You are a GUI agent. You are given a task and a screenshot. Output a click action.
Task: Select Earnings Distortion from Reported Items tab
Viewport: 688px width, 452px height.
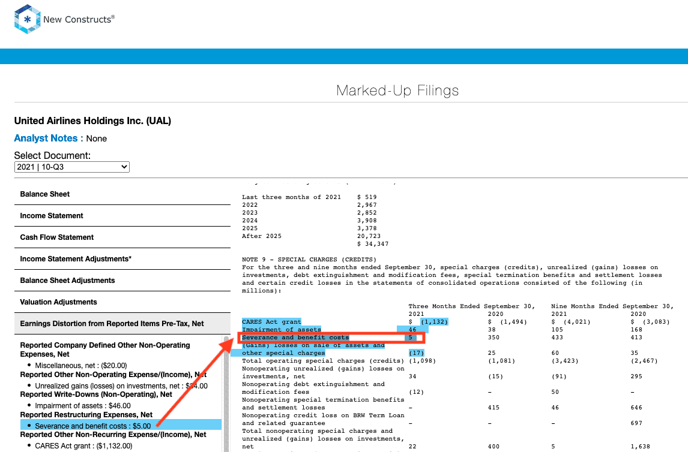coord(122,324)
